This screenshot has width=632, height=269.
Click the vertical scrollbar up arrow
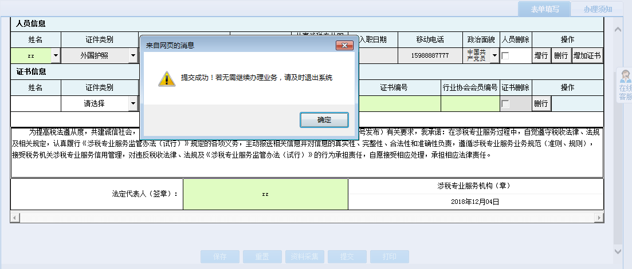(618, 29)
